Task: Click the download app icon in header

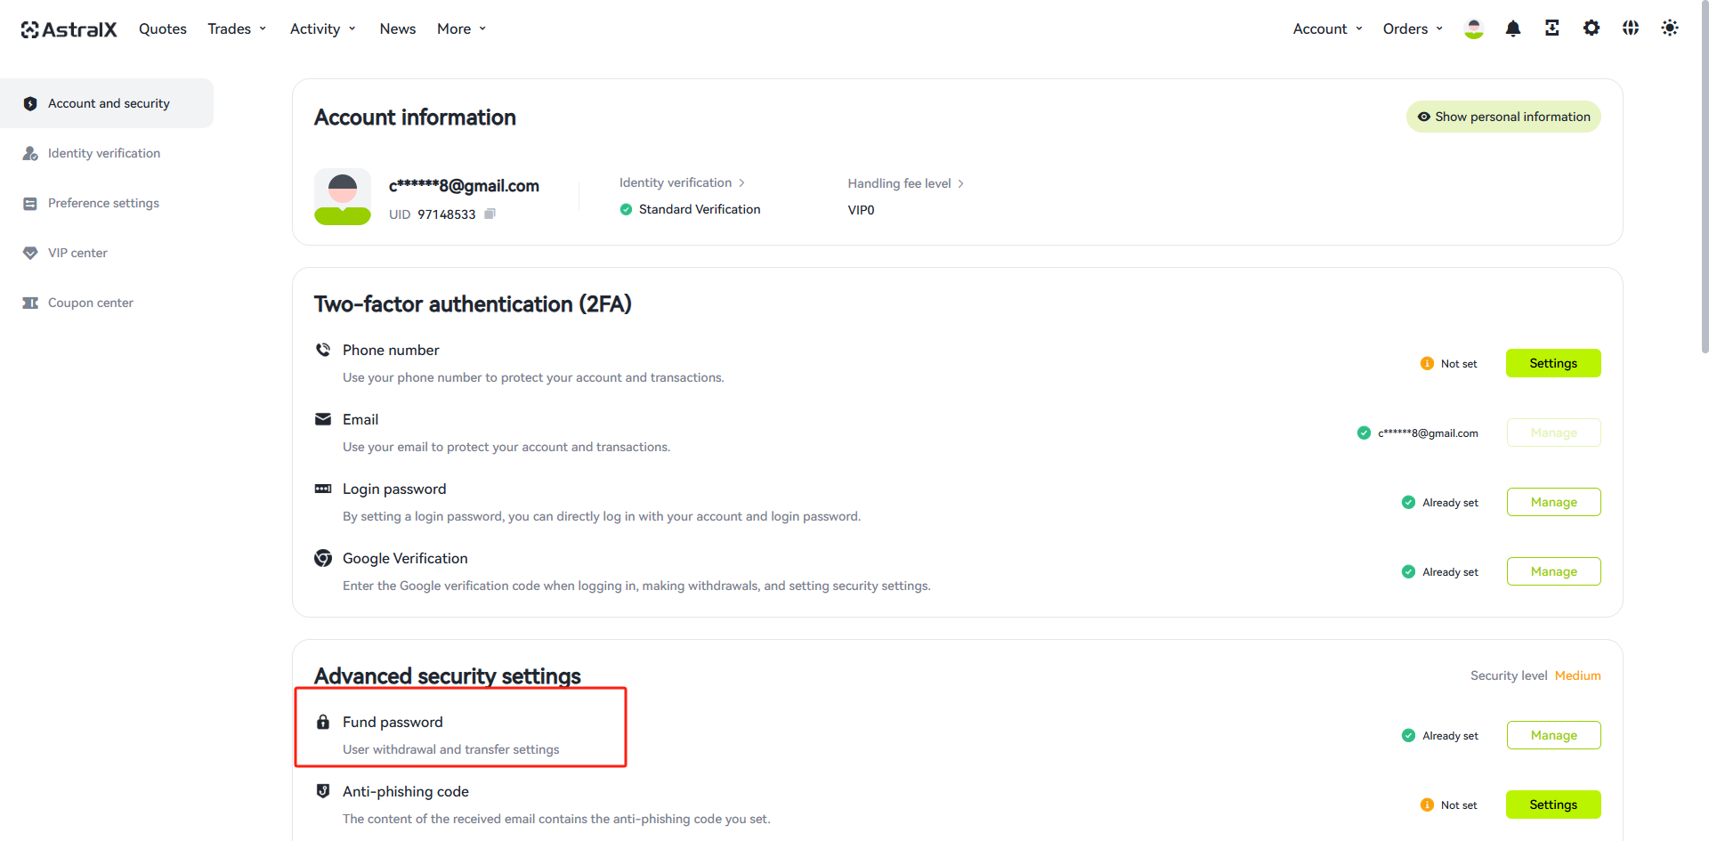Action: [x=1552, y=28]
